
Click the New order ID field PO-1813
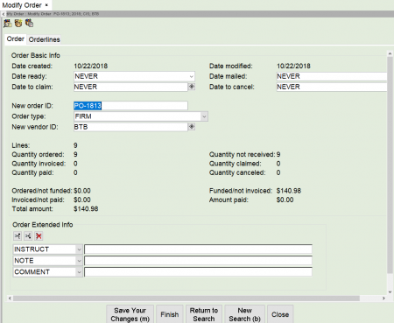point(130,105)
